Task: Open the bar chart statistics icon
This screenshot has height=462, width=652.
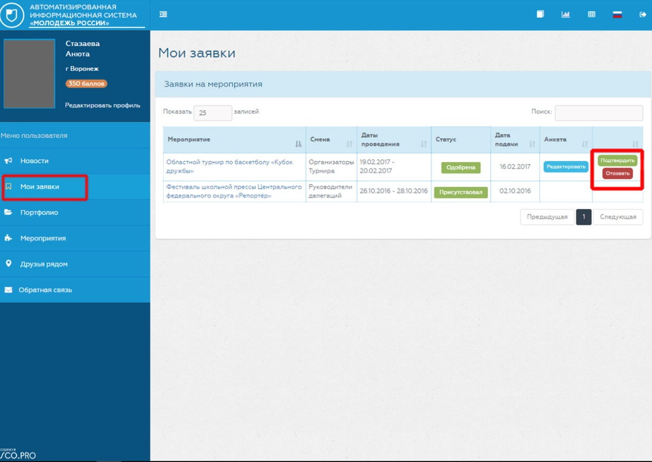Action: tap(565, 15)
